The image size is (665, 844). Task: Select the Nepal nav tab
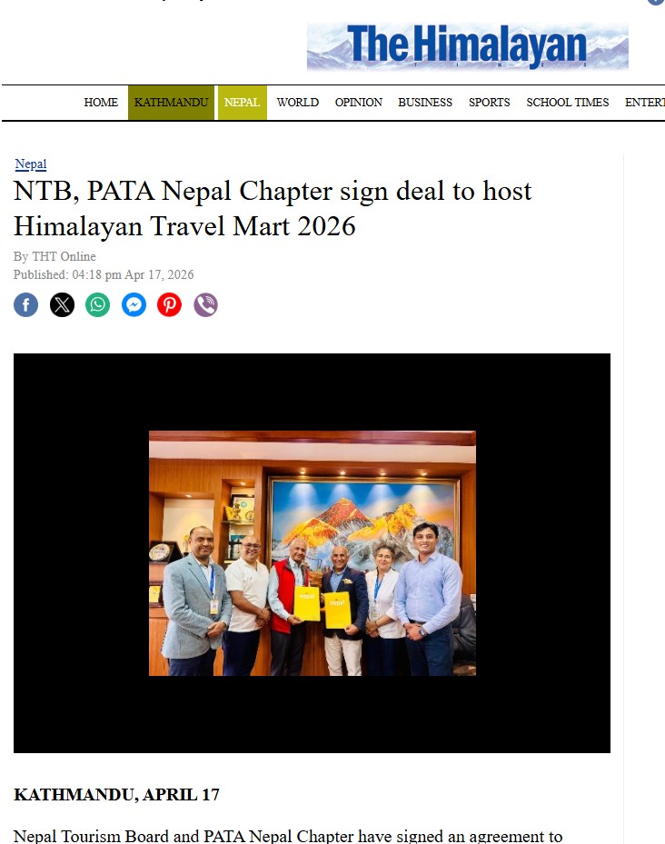[242, 103]
